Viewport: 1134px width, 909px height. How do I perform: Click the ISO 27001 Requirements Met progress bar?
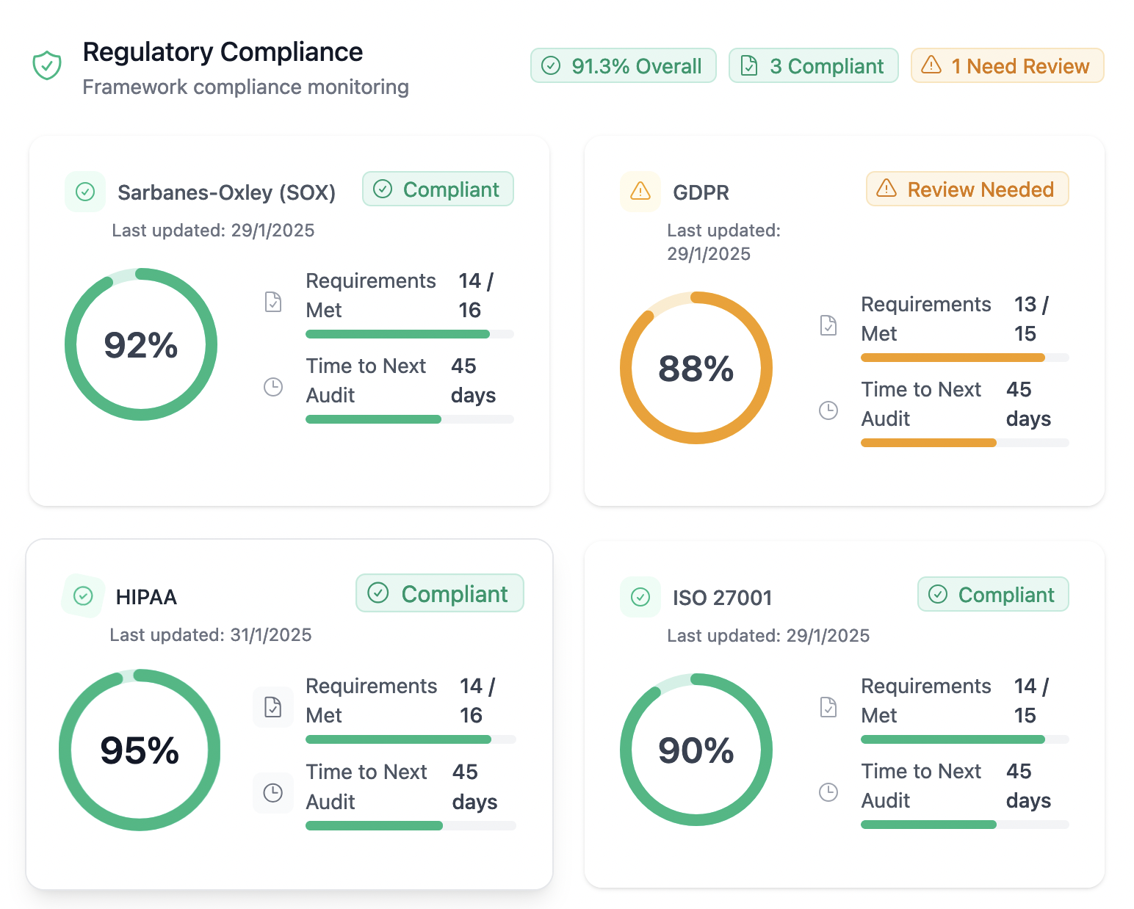pyautogui.click(x=965, y=739)
